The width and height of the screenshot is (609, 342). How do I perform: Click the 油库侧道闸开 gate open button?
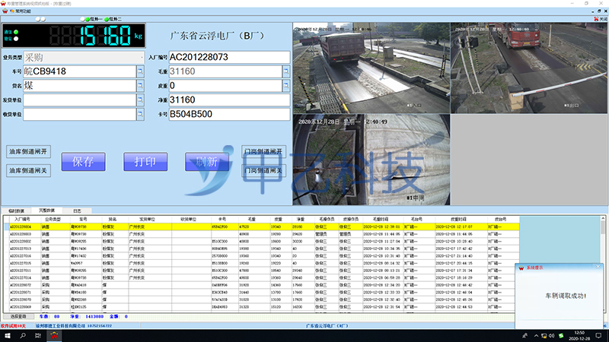click(28, 151)
